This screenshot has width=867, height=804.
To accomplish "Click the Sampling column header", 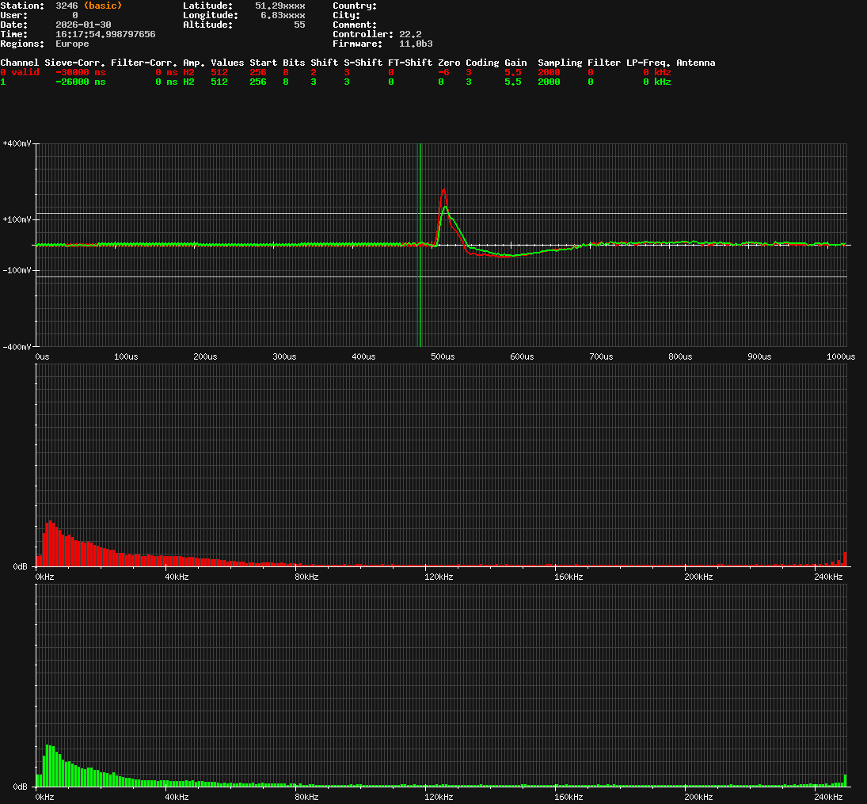I will click(560, 63).
